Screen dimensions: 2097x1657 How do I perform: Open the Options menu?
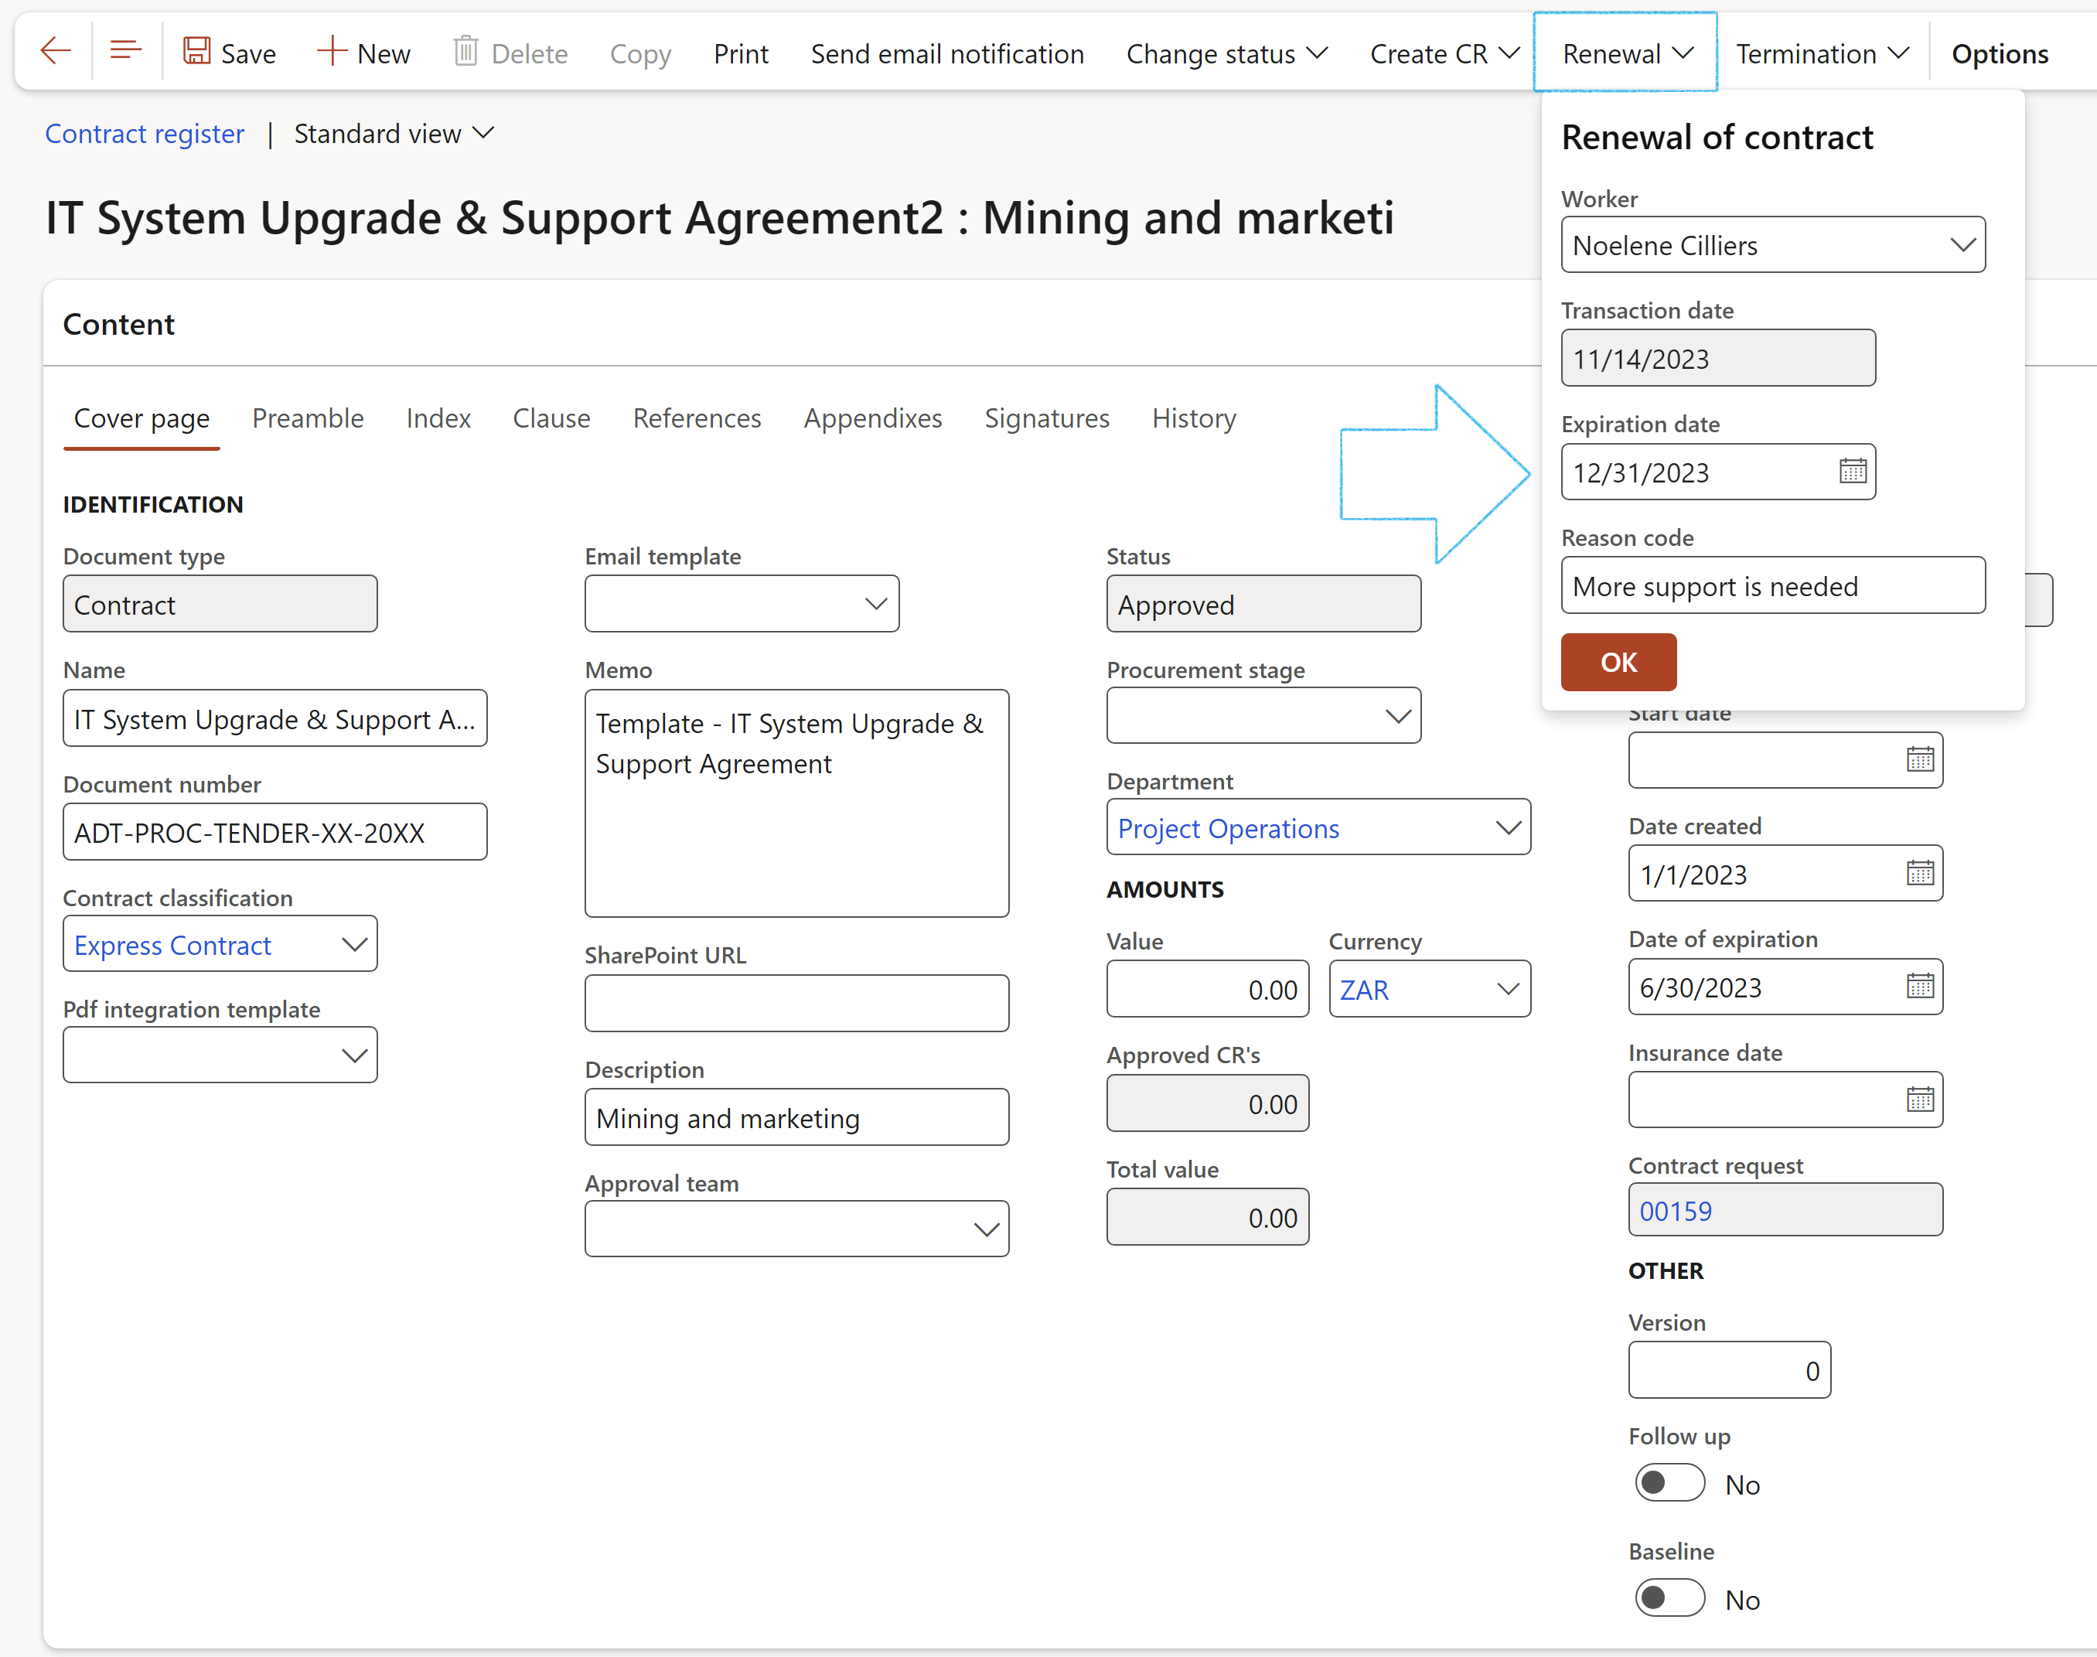tap(1999, 53)
